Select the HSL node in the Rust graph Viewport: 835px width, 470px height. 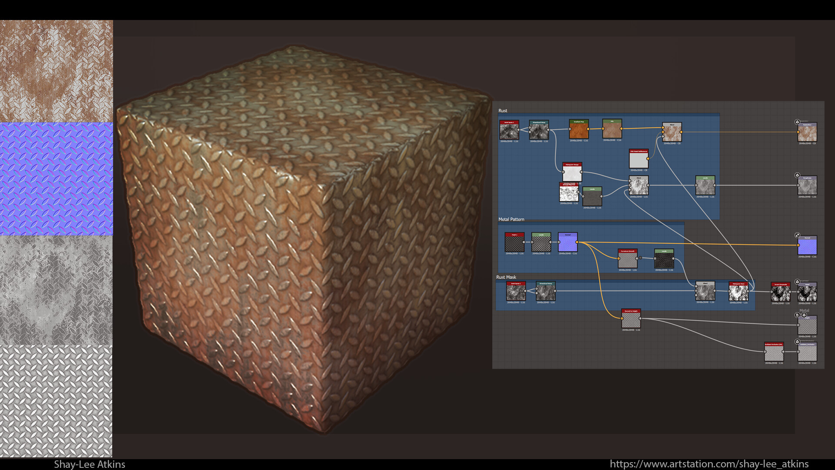coord(612,129)
